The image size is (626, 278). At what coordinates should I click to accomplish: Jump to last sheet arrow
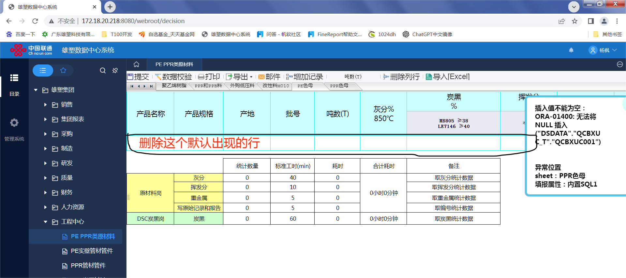151,86
